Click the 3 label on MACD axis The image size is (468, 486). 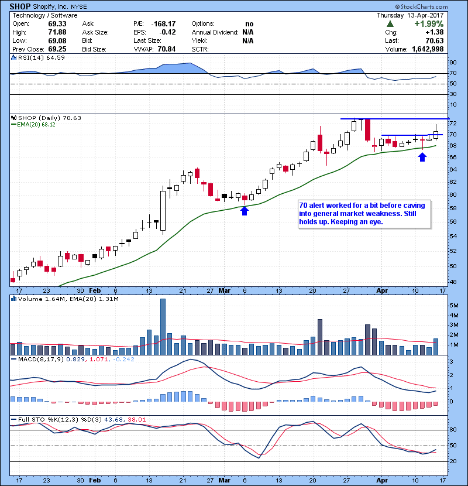(452, 362)
